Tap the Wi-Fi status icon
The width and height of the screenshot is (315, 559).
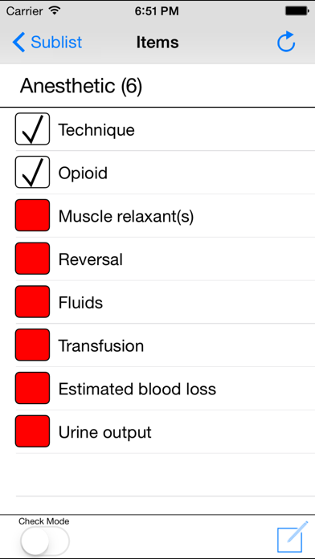[x=55, y=11]
